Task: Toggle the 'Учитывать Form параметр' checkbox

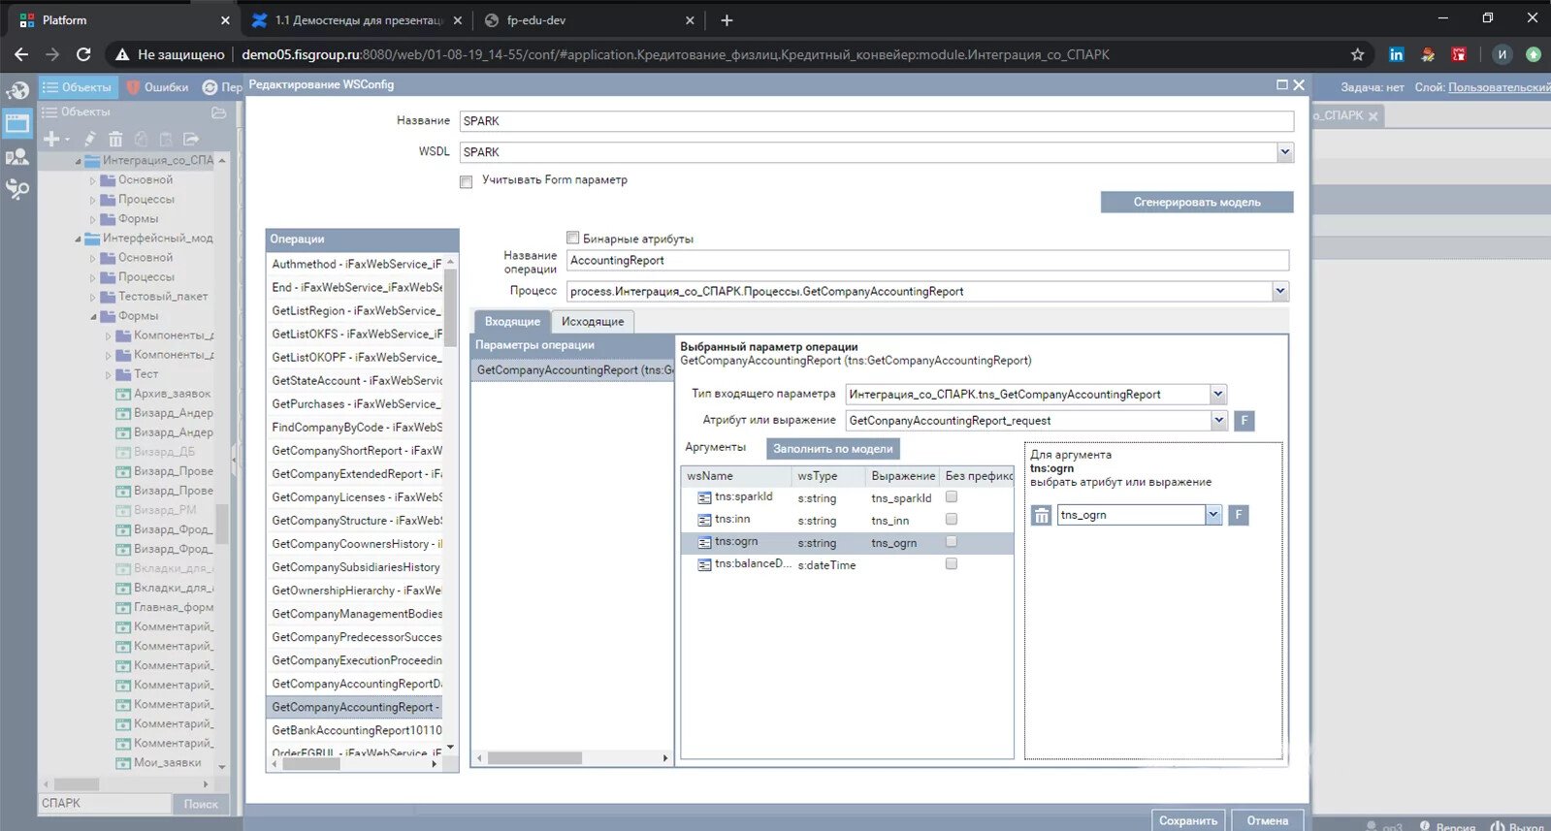Action: [x=467, y=181]
